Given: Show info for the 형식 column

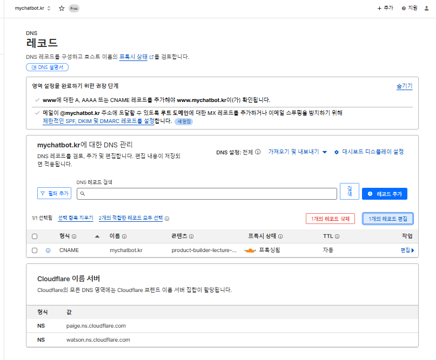Looking at the screenshot, I should 74,236.
